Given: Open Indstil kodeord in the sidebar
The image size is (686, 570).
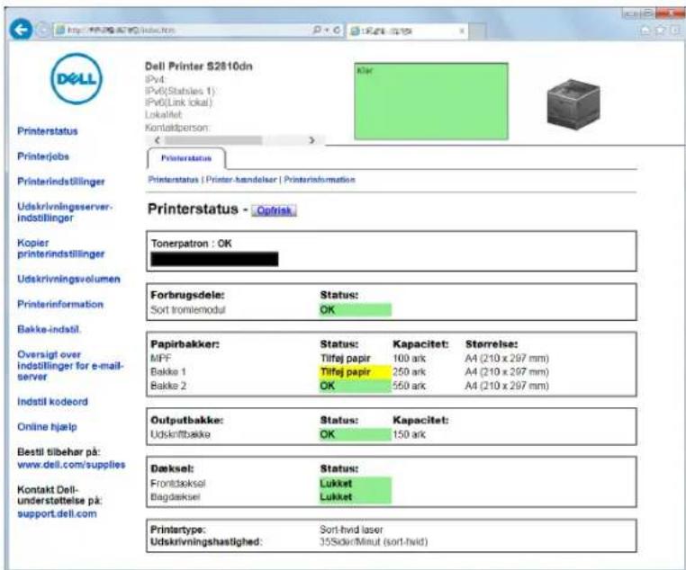Looking at the screenshot, I should [52, 402].
